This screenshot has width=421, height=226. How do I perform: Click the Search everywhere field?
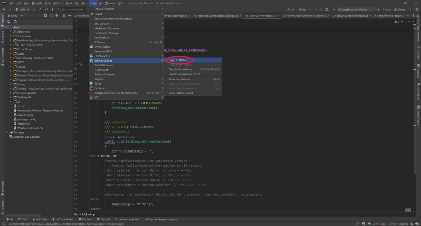pos(72,9)
